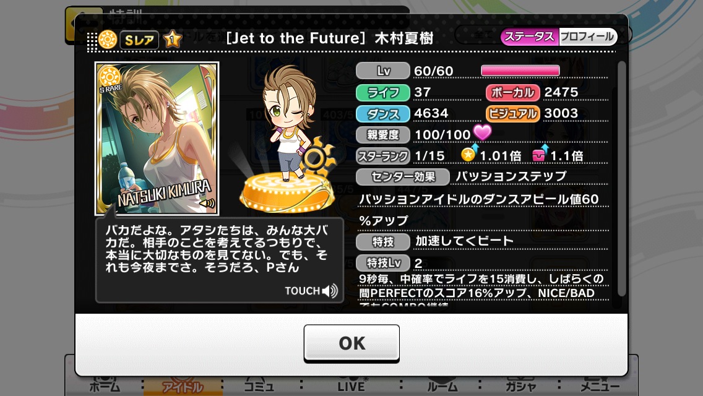Click the grid dots icon at title left

tap(92, 42)
